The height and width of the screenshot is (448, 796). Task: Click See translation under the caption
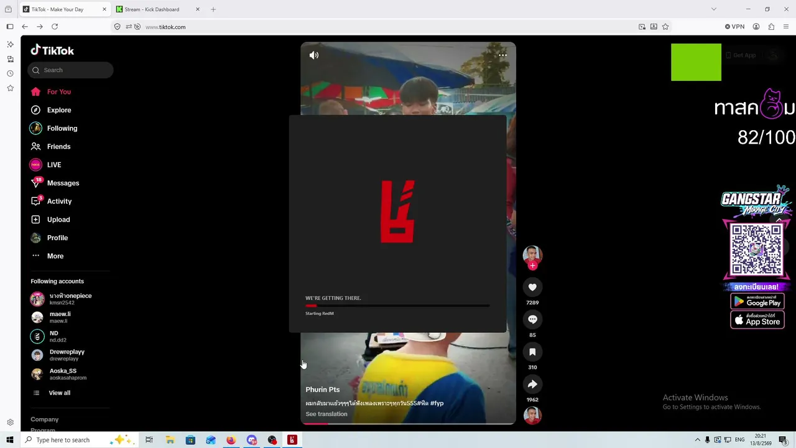(x=326, y=414)
